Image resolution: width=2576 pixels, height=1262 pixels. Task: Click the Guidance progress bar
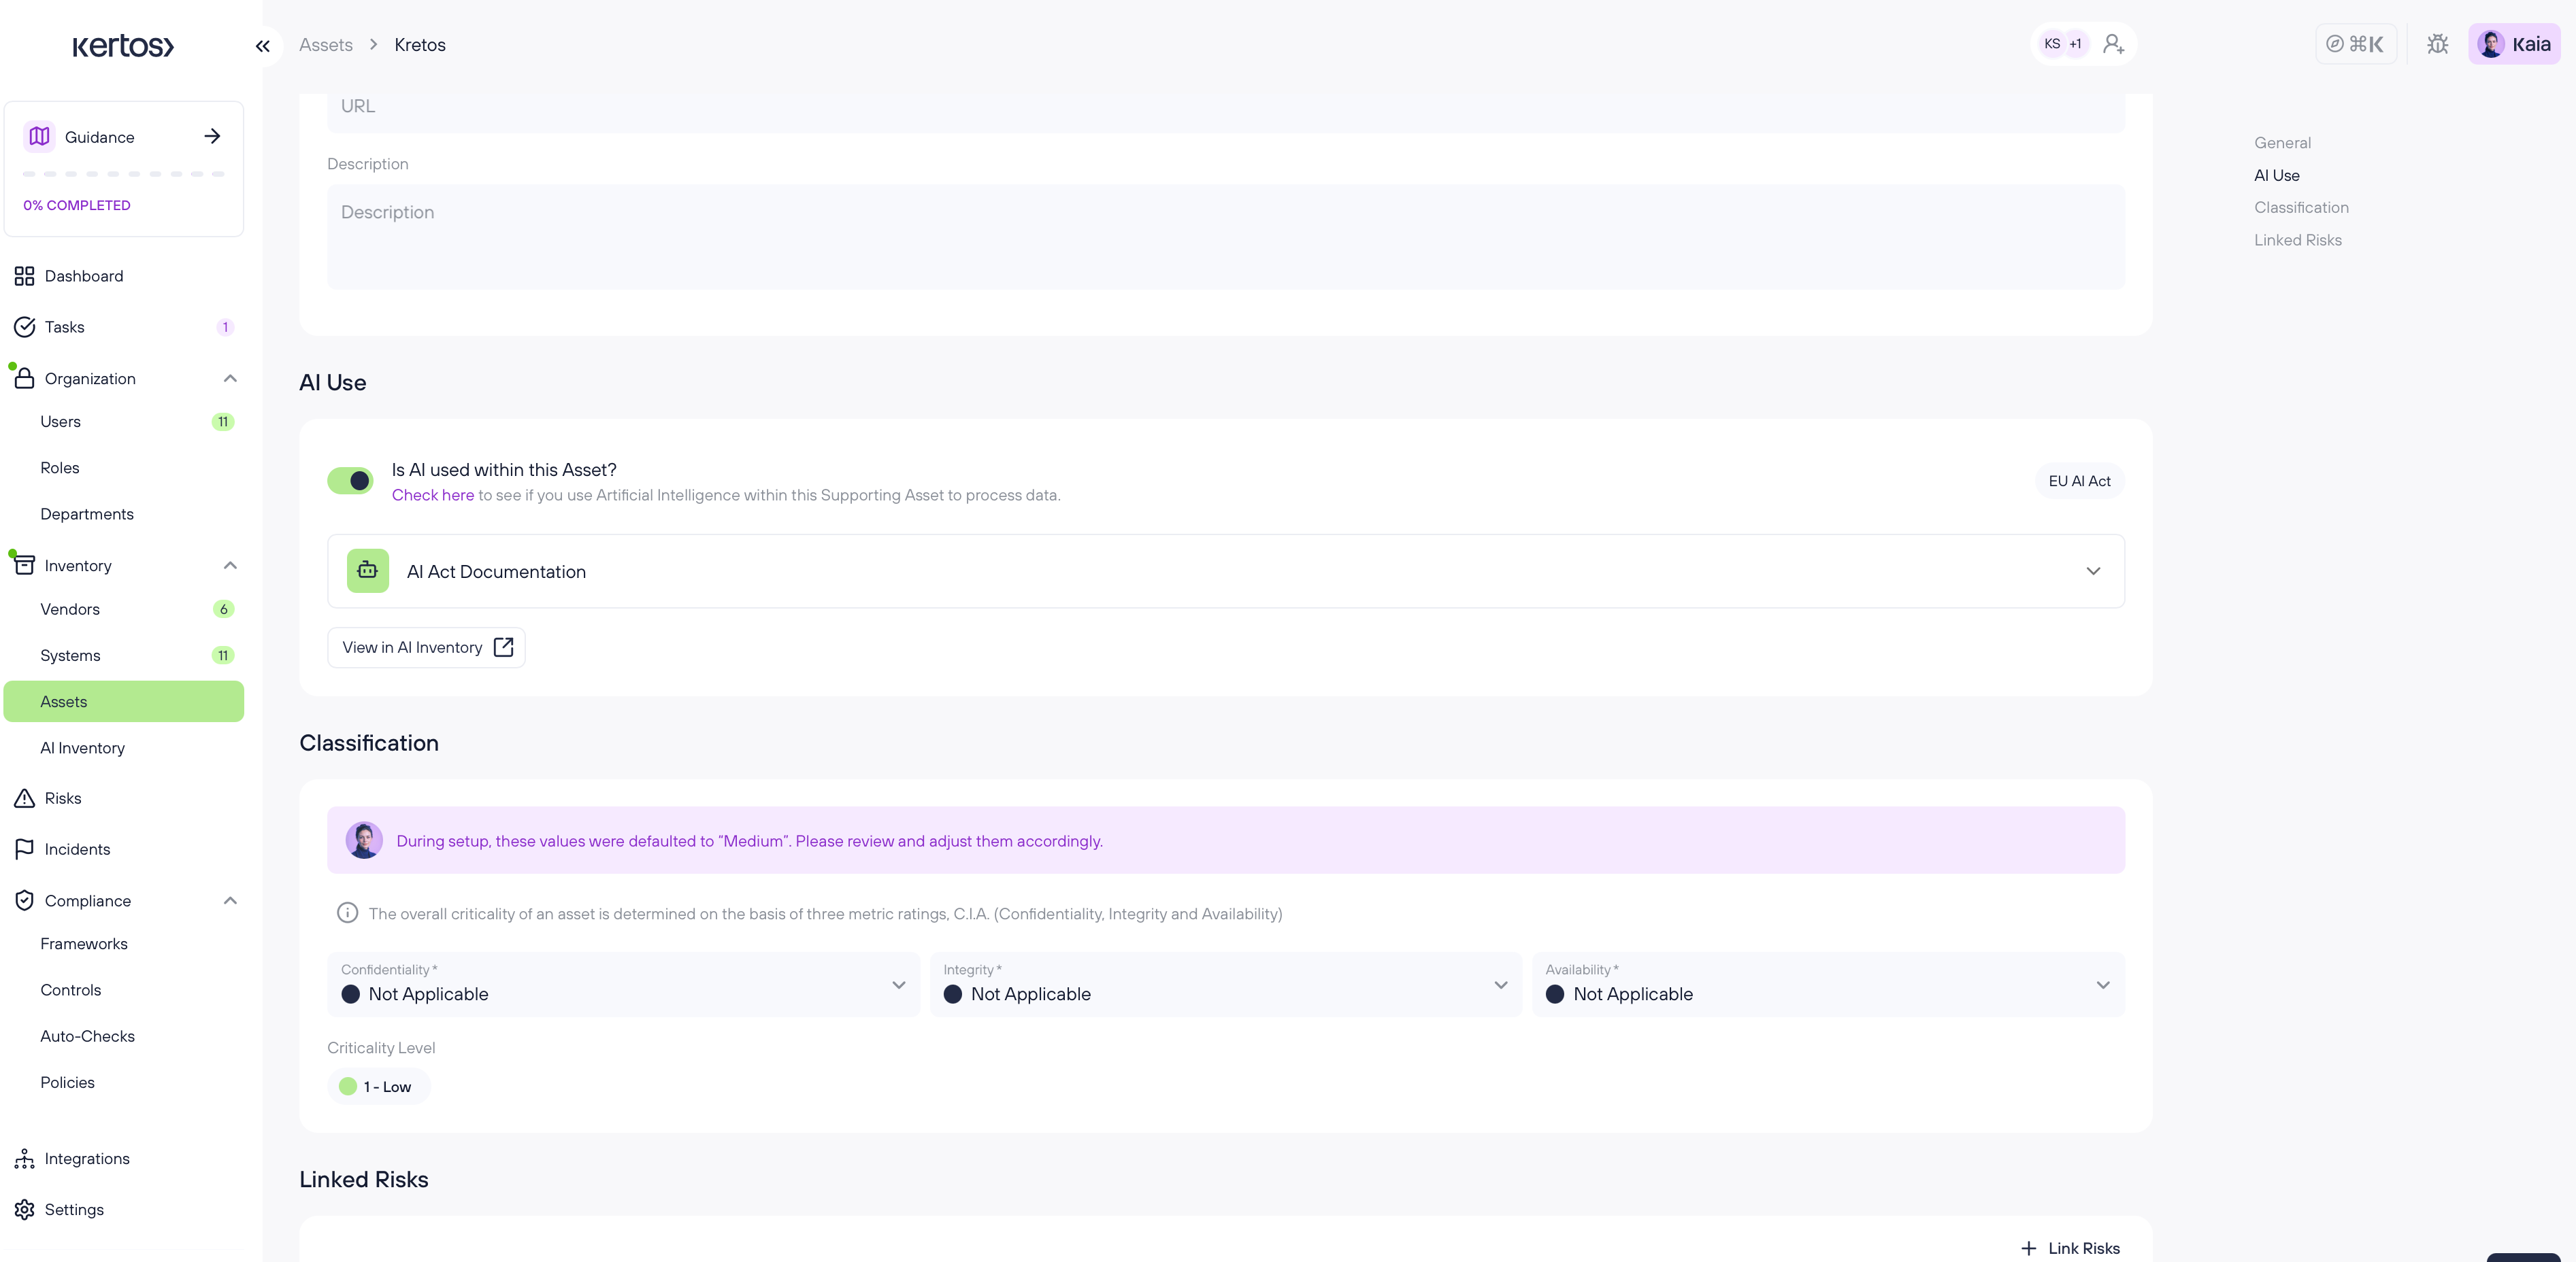click(124, 174)
